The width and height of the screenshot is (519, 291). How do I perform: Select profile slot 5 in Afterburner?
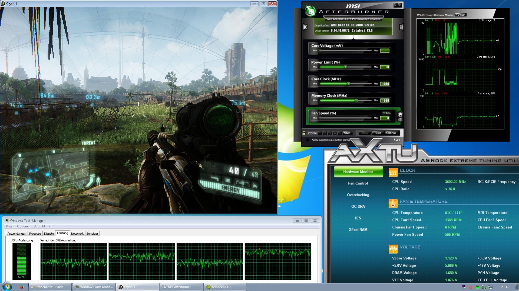[x=340, y=133]
